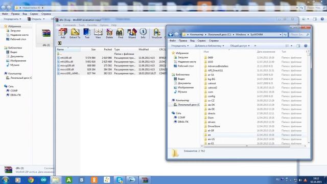The height and width of the screenshot is (184, 327).
Task: Click the Add button in WinRAR toolbar
Action: tap(63, 33)
